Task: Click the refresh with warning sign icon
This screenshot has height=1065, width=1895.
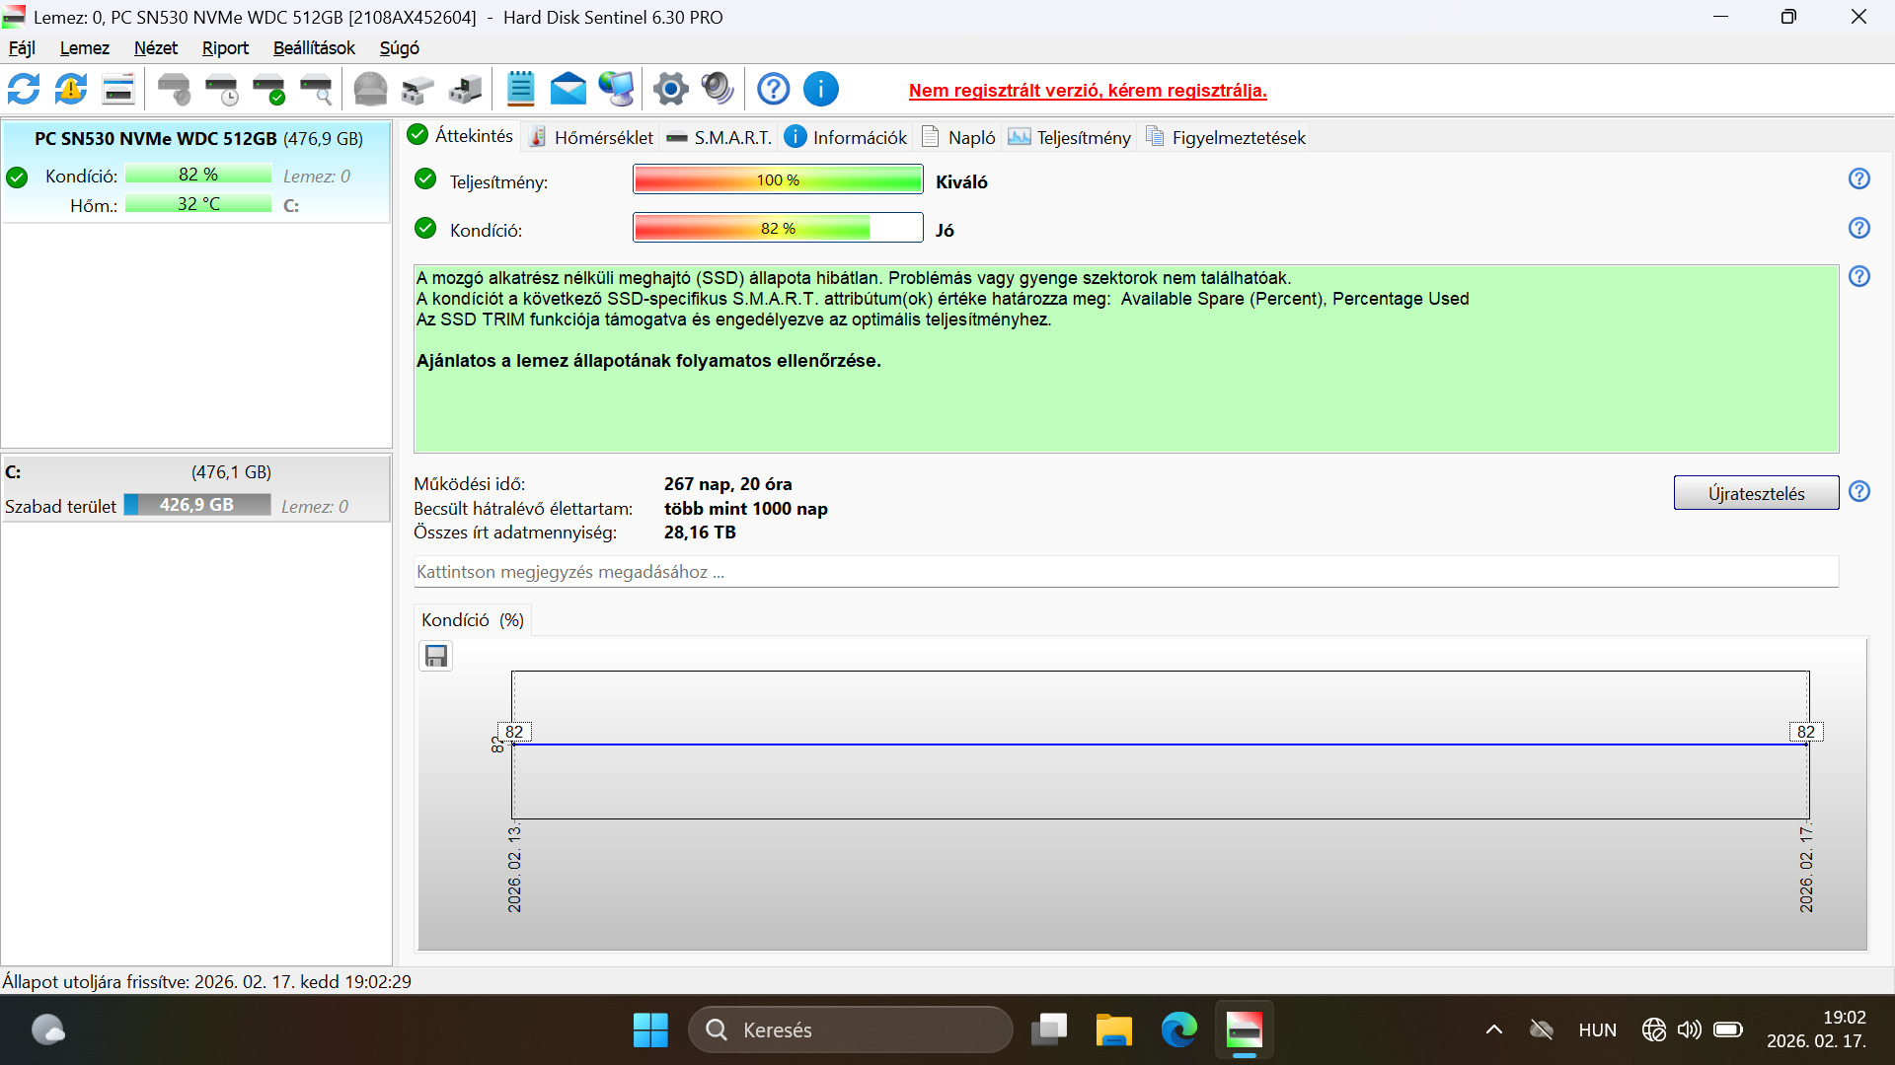Action: pos(71,90)
